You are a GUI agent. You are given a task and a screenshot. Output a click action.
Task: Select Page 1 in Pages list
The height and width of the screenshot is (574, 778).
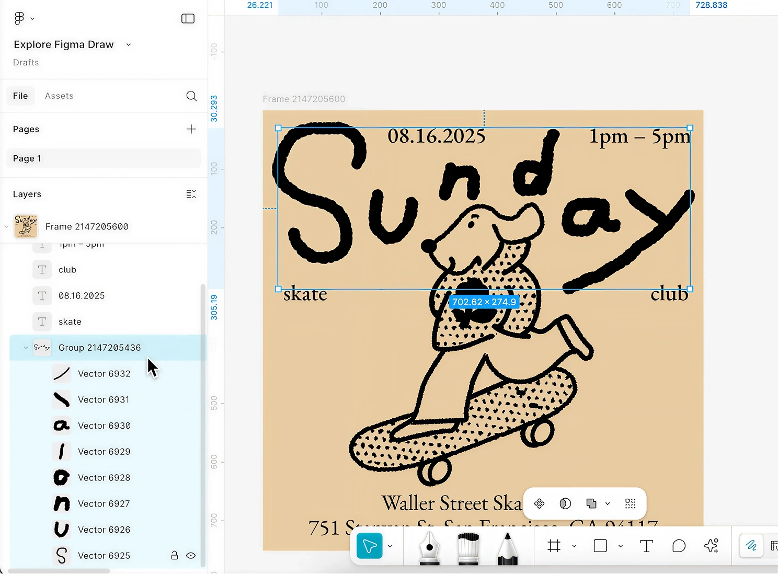[x=104, y=158]
